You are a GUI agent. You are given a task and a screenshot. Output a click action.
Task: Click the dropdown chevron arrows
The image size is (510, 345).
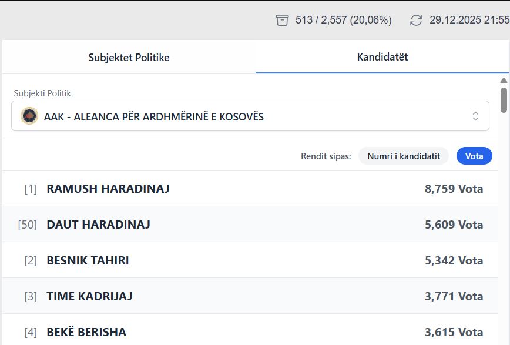(475, 116)
